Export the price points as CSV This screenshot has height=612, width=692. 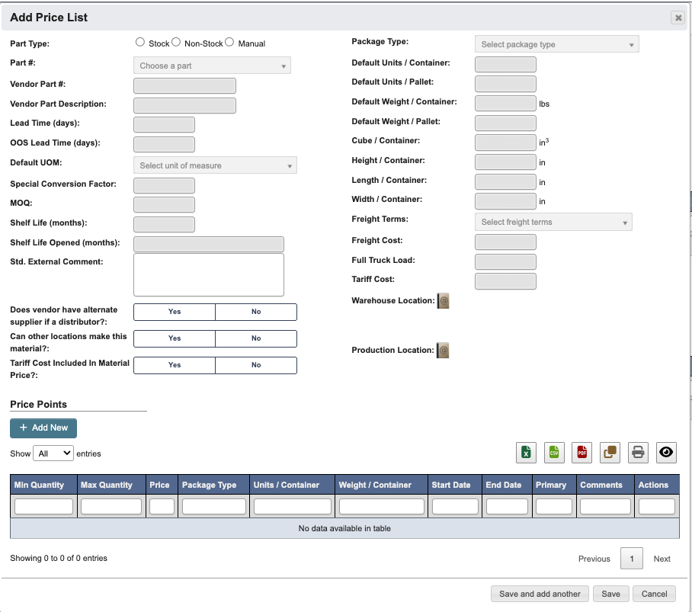click(x=553, y=452)
